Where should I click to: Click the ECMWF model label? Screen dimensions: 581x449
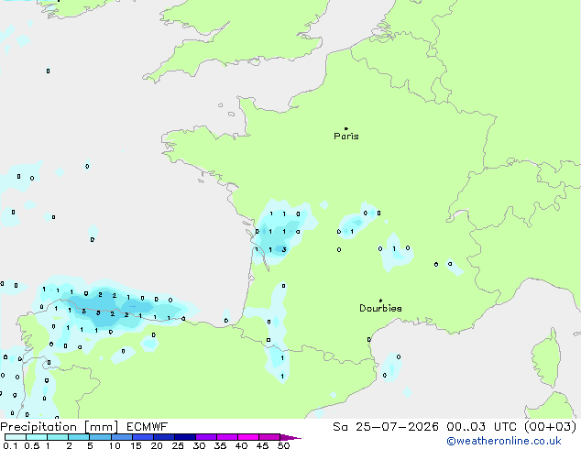click(x=148, y=427)
